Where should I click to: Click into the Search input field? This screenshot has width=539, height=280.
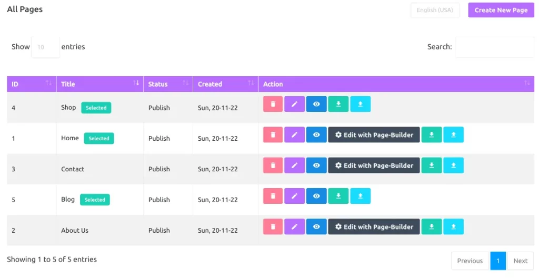(x=494, y=47)
